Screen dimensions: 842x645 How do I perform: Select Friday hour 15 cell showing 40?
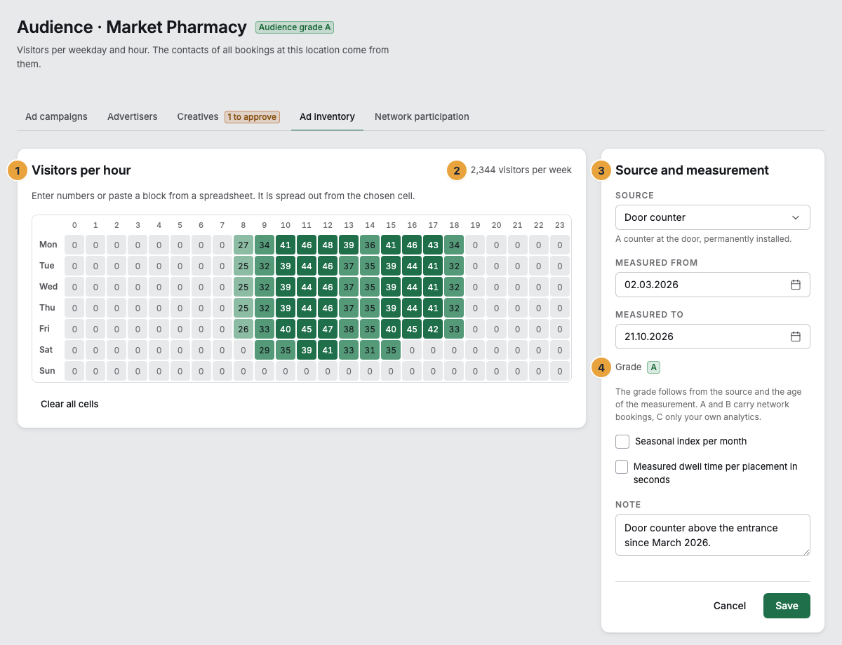(x=391, y=330)
